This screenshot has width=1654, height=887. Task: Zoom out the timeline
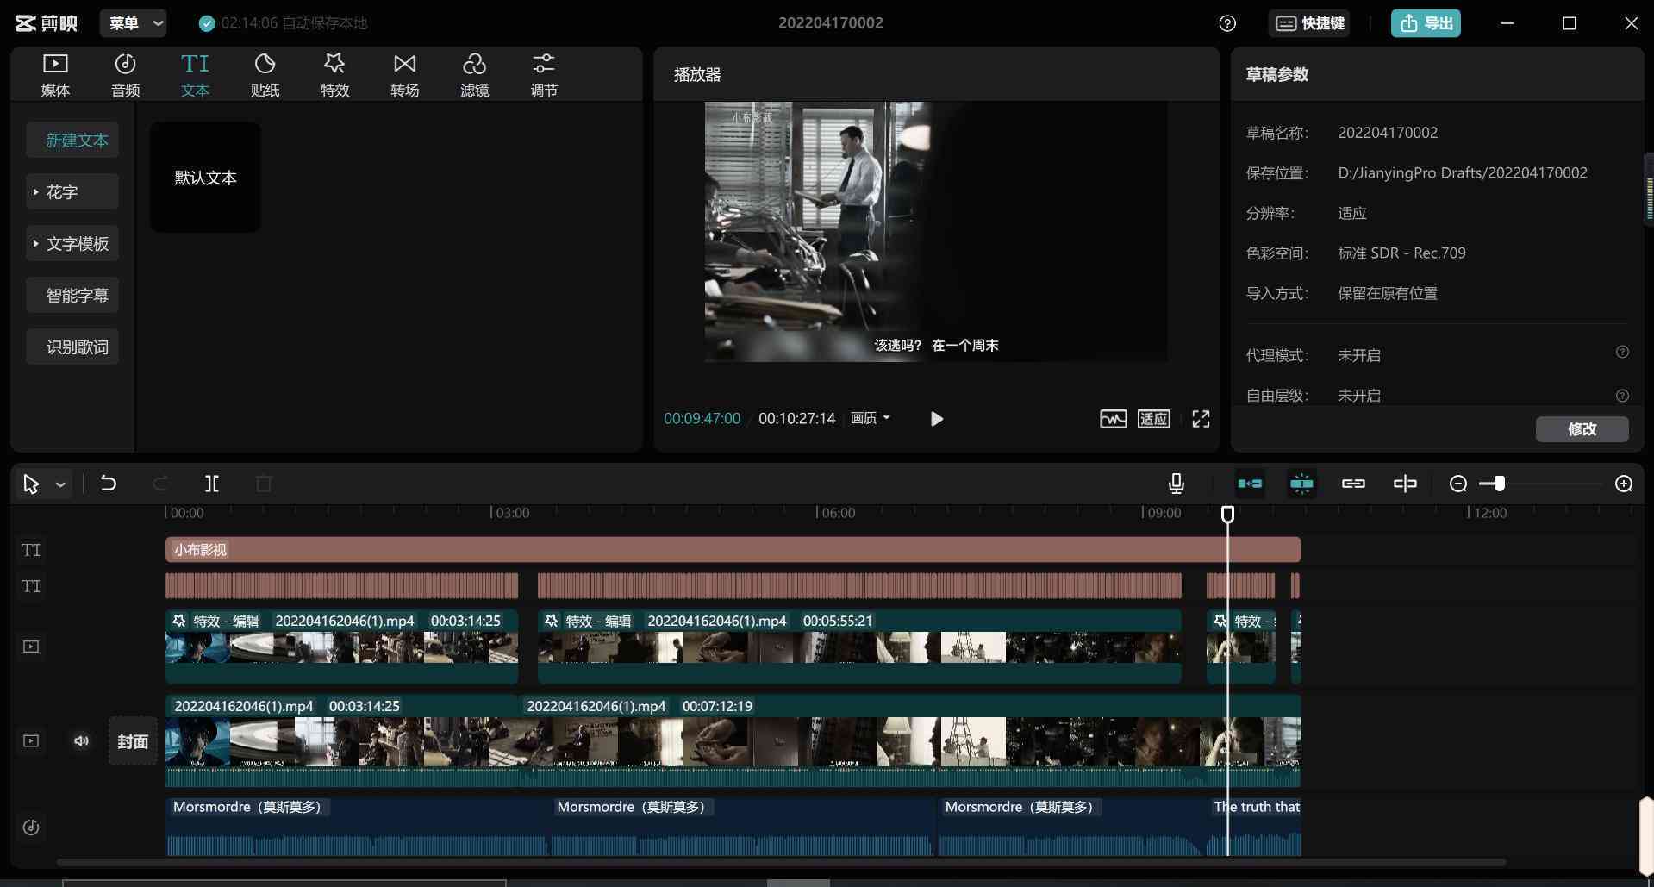1457,484
